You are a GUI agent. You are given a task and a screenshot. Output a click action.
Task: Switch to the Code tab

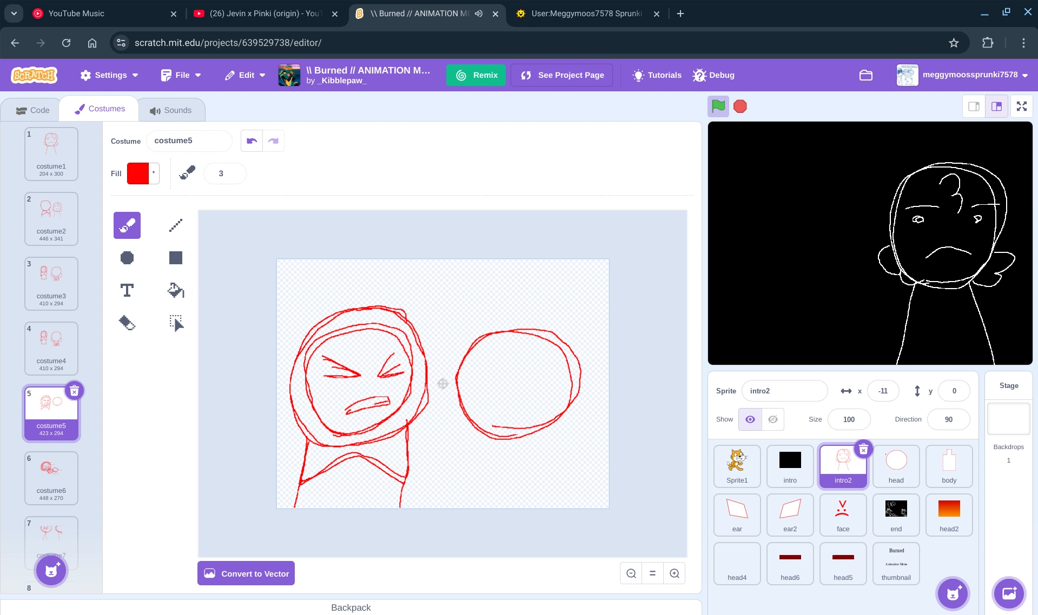click(x=32, y=110)
